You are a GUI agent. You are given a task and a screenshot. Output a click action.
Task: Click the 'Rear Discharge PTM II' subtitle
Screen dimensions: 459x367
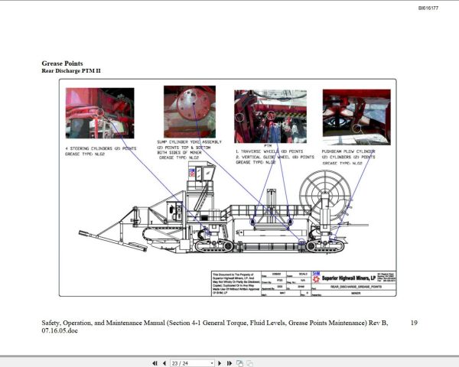71,71
